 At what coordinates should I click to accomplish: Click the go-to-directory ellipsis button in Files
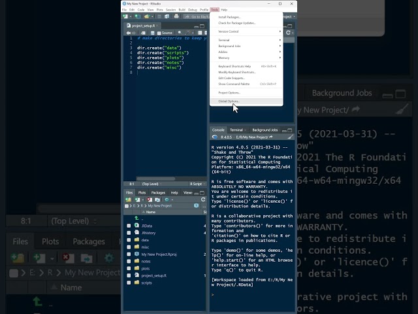[204, 206]
